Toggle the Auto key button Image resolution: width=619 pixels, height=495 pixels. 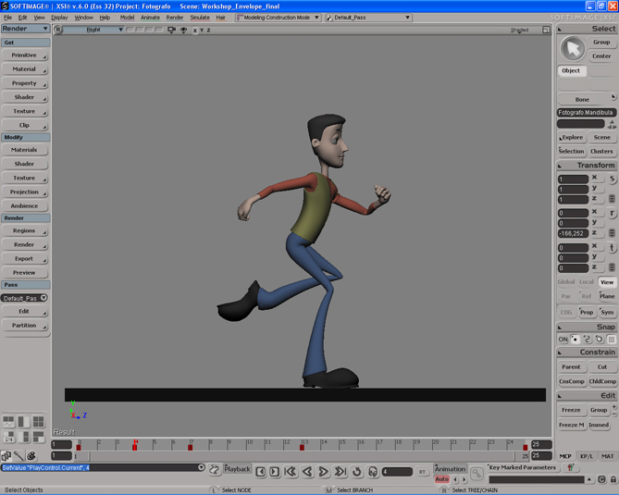point(441,479)
